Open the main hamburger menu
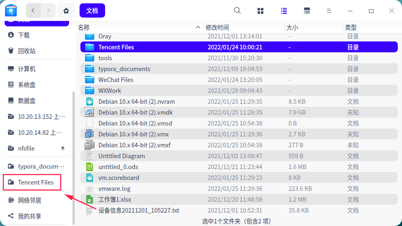Screen dimensions: 402x226 pos(329,11)
